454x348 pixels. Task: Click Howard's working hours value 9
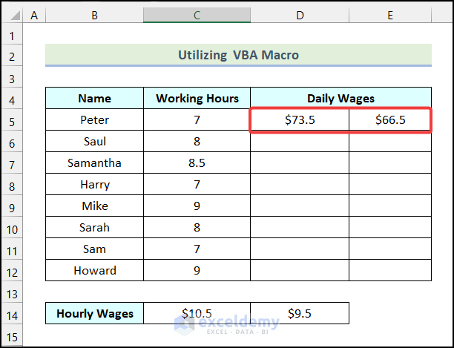[x=197, y=270]
